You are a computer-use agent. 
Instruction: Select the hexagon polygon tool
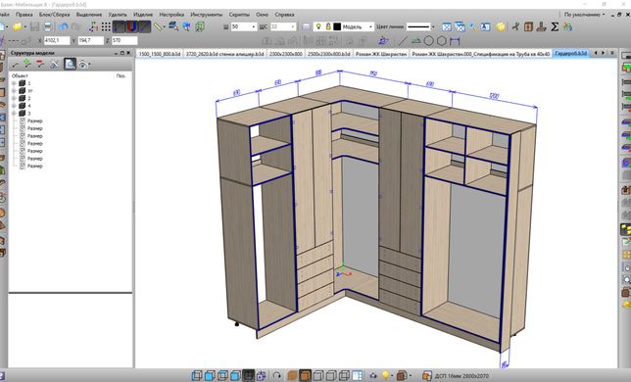442,40
